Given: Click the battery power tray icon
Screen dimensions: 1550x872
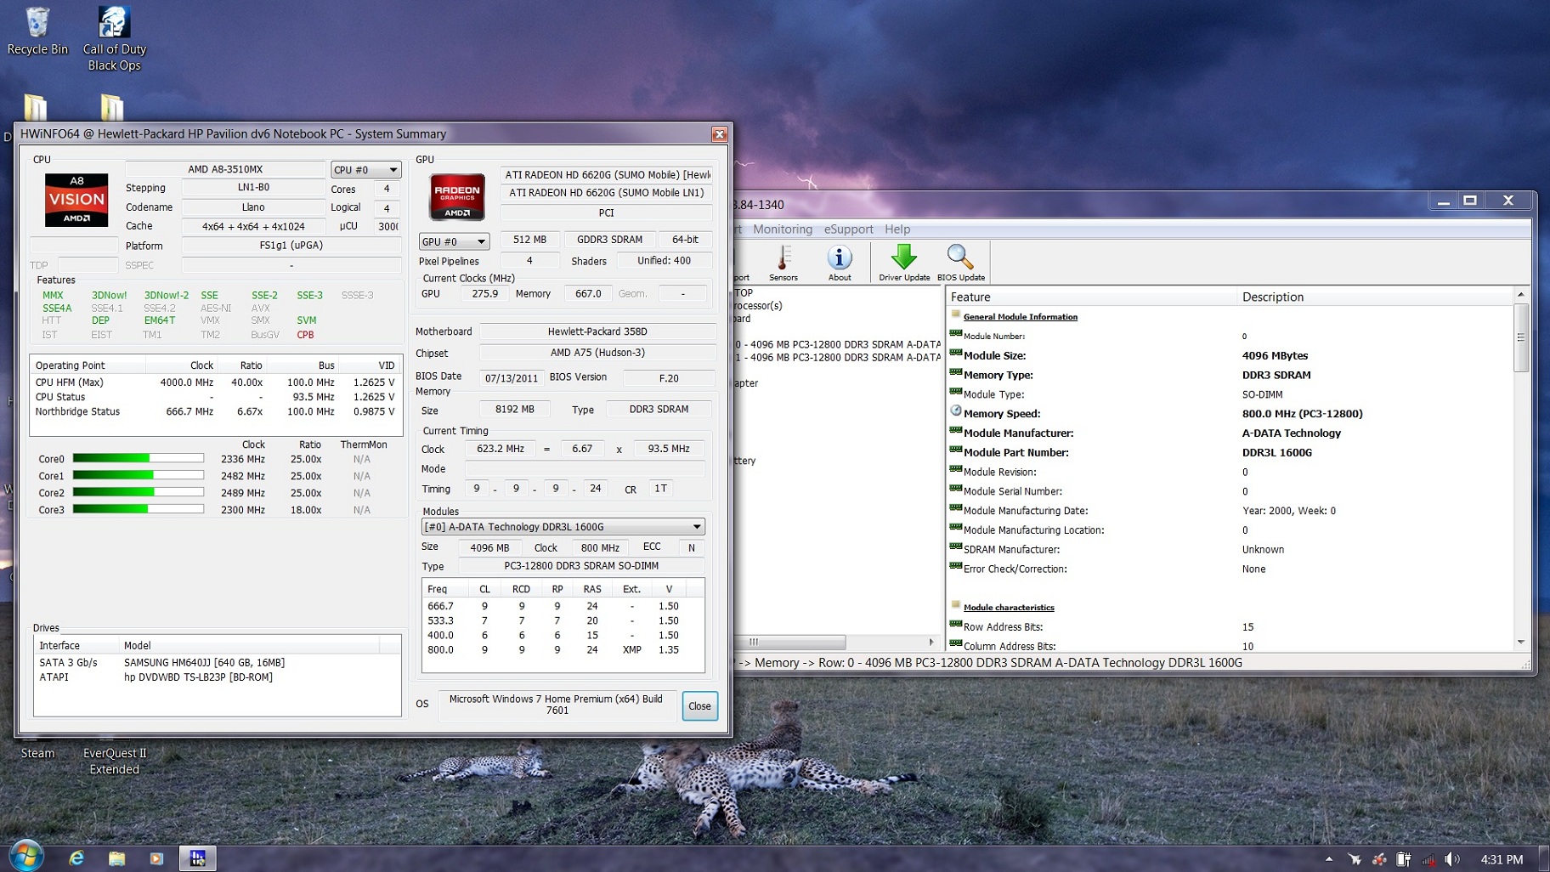Looking at the screenshot, I should pyautogui.click(x=1404, y=859).
